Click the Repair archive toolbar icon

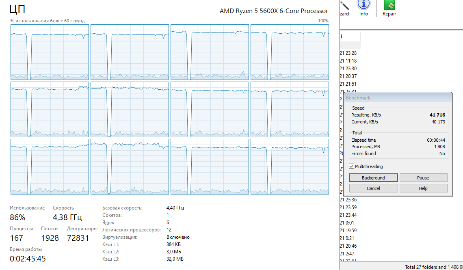(x=389, y=8)
